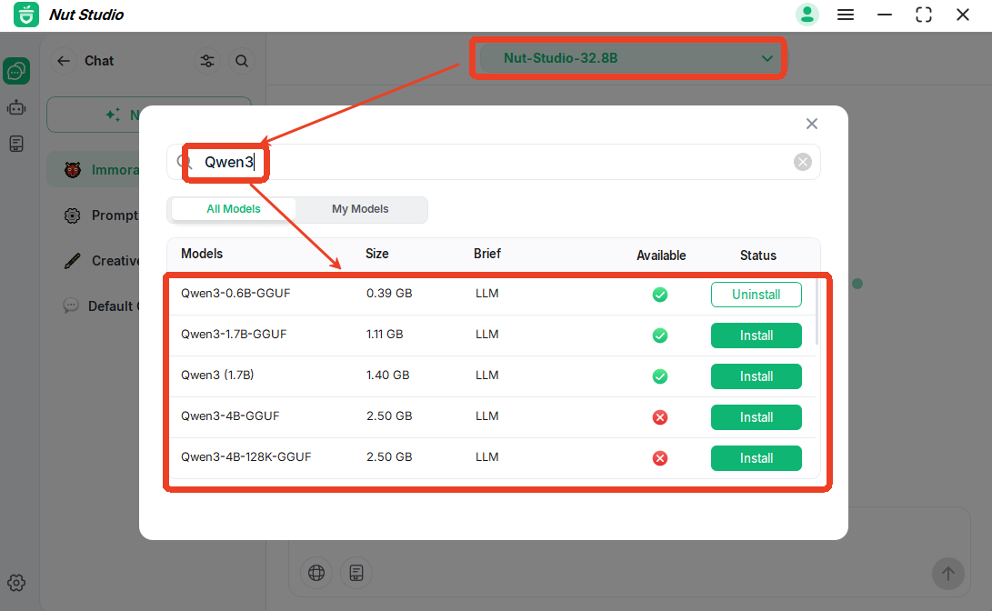Click the green check for Qwen3 (1.7B)
The height and width of the screenshot is (611, 992).
(x=660, y=377)
